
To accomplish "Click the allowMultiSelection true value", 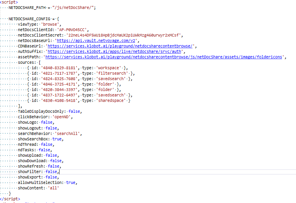I will [71, 183].
